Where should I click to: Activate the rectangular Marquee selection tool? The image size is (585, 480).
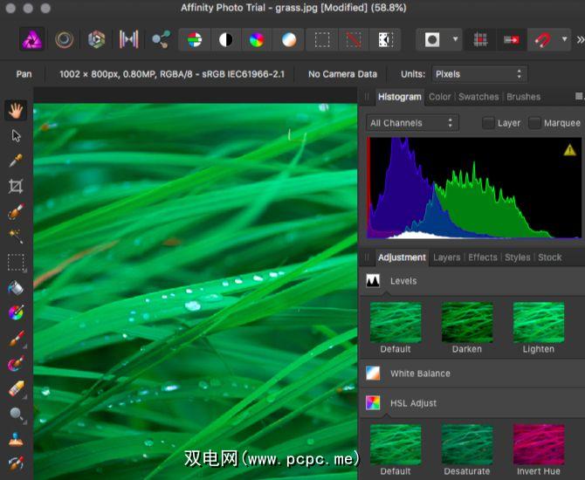pyautogui.click(x=16, y=262)
